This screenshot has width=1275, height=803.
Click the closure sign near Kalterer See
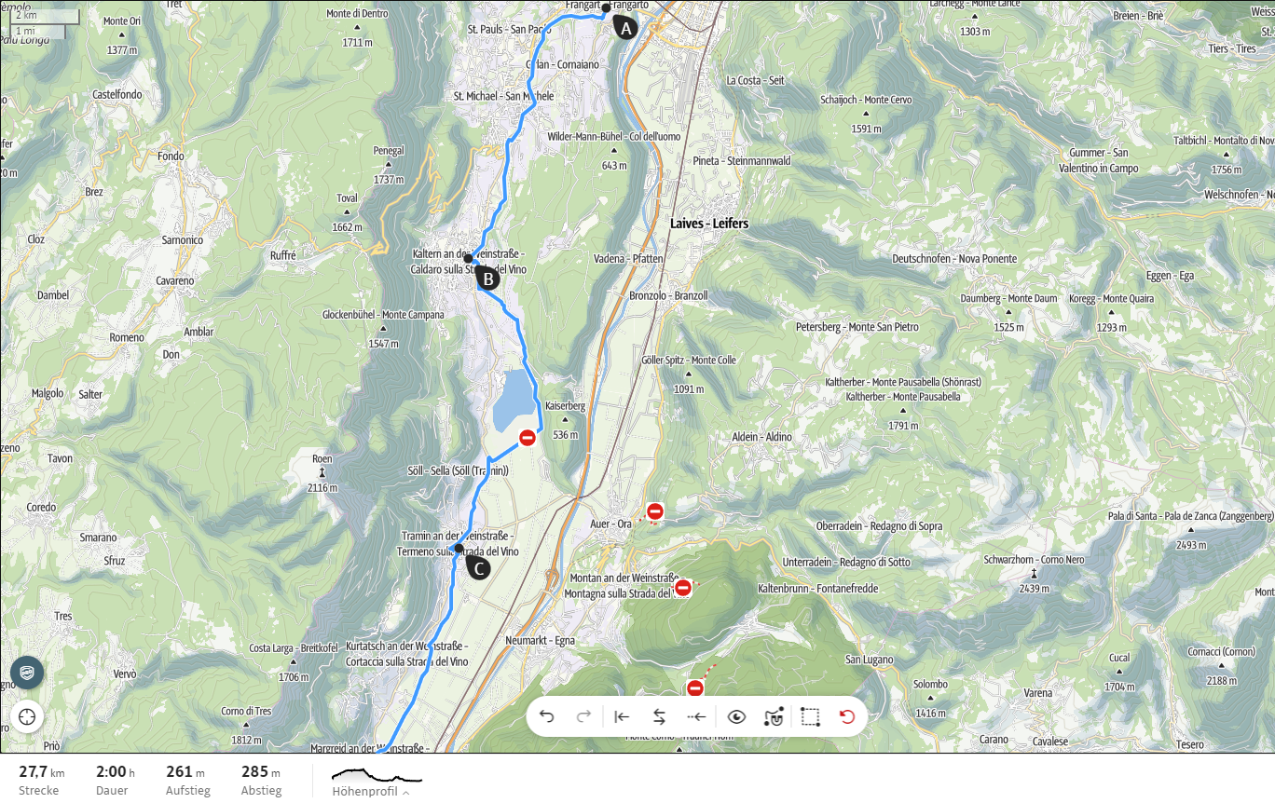[x=528, y=437]
